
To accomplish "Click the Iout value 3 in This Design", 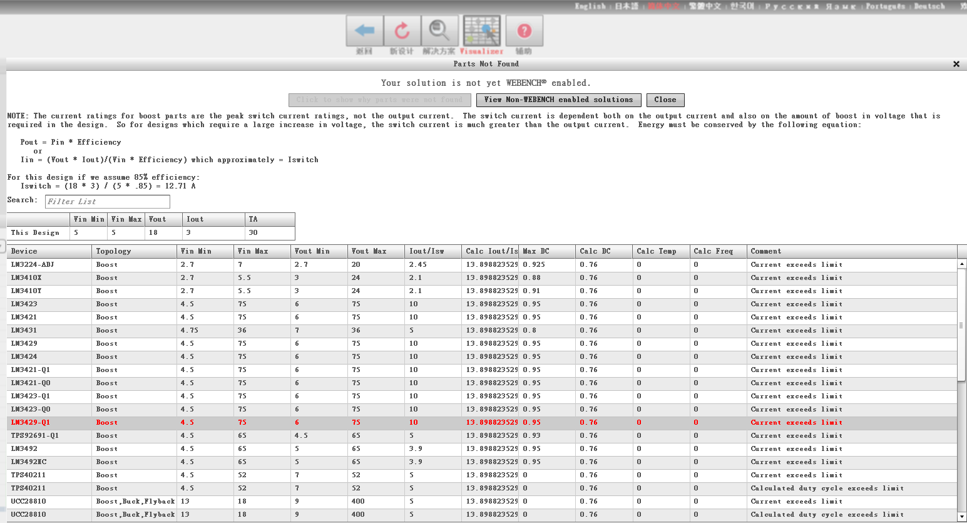I will [188, 233].
